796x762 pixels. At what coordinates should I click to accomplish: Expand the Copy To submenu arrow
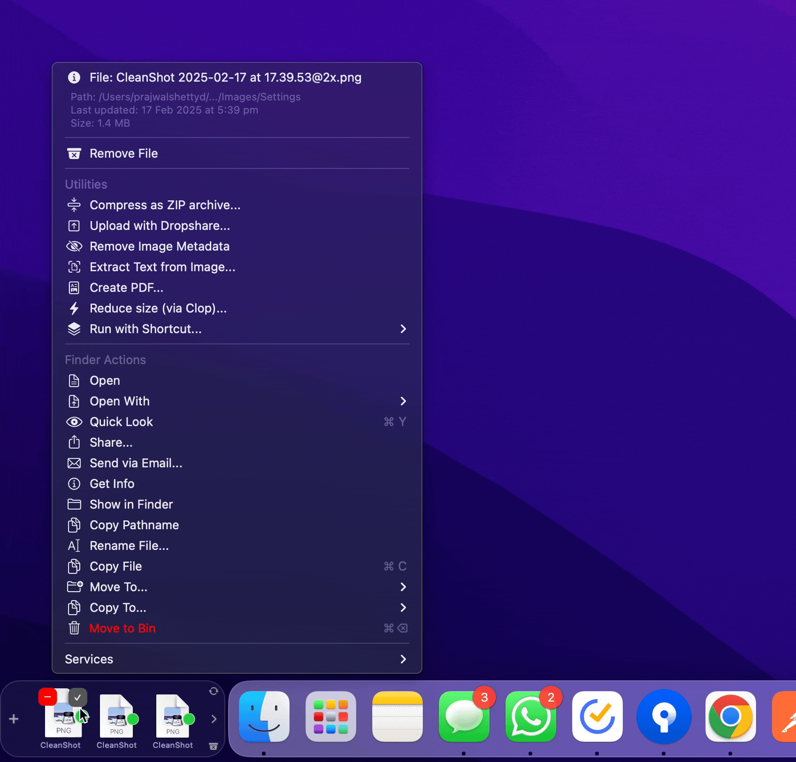click(403, 608)
